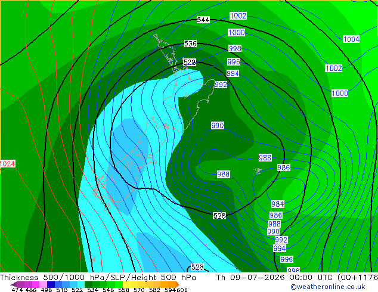Pick the light pink legend swatch
Image resolution: width=378 pixels, height=292 pixels.
(43, 284)
